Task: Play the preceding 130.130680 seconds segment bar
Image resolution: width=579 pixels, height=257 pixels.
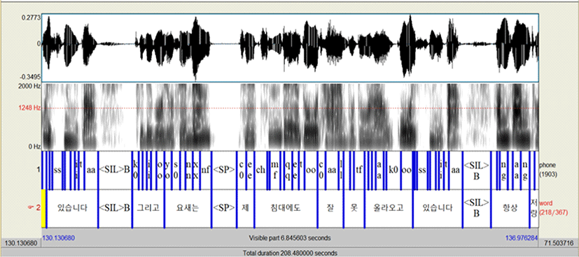Action: (20, 243)
